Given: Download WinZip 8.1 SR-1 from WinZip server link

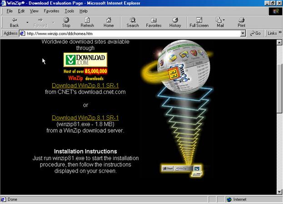Looking at the screenshot, I should 85,118.
